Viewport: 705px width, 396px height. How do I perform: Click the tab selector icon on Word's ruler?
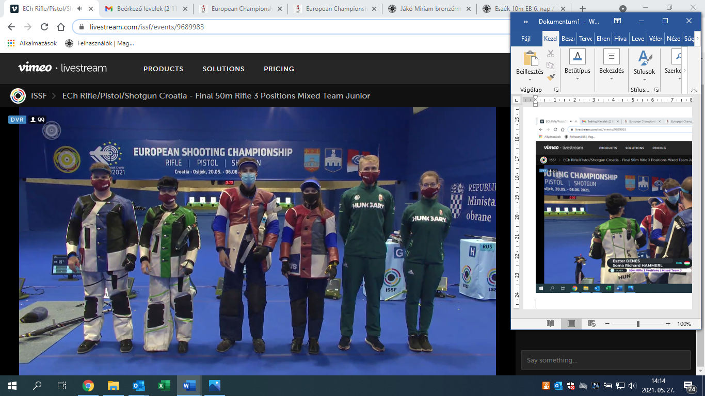tap(517, 100)
